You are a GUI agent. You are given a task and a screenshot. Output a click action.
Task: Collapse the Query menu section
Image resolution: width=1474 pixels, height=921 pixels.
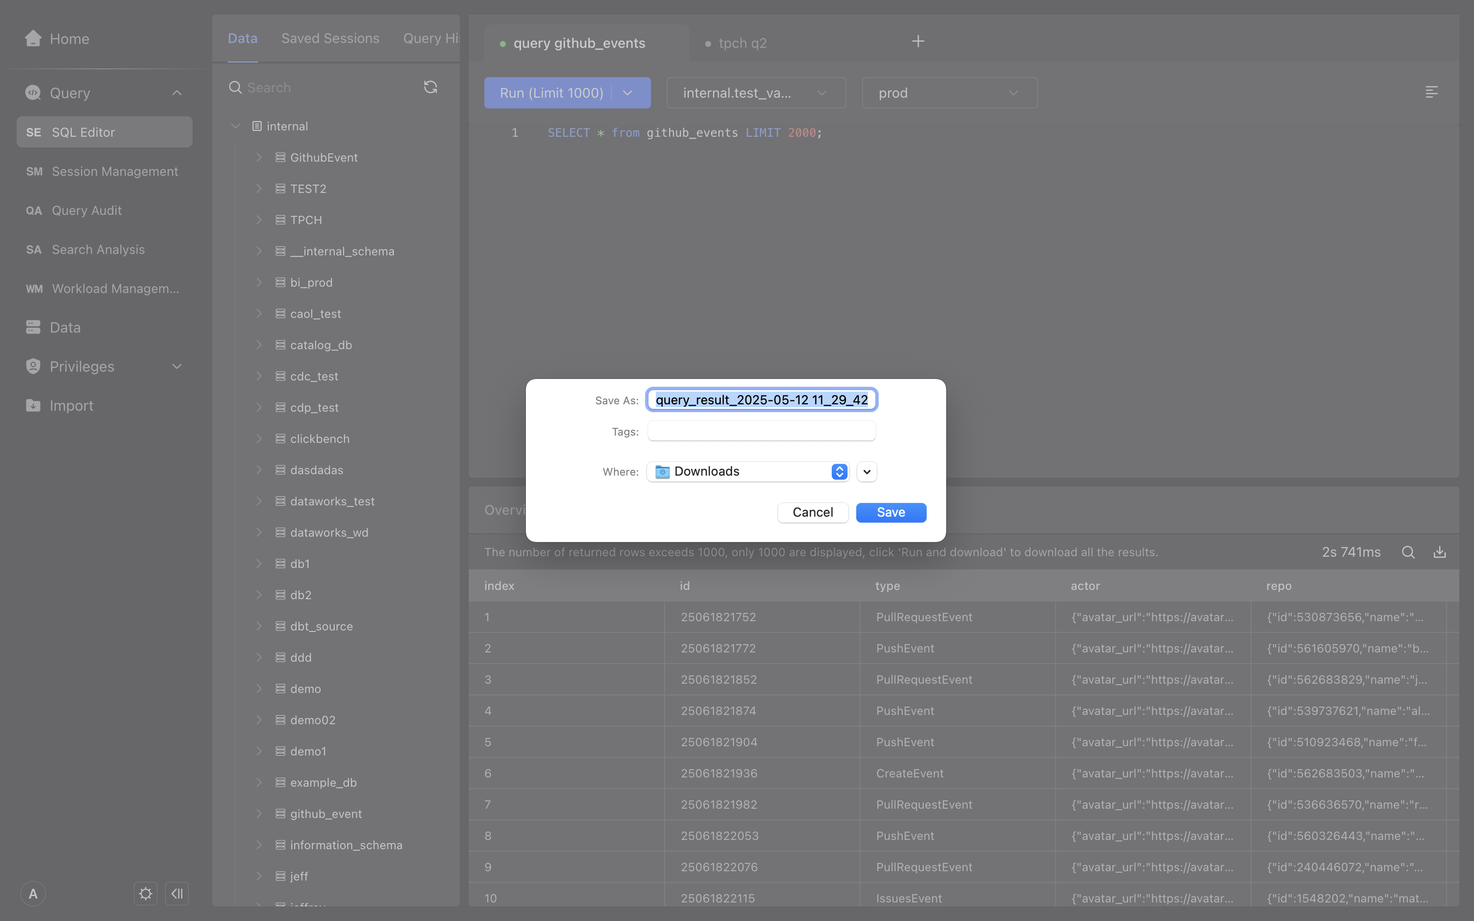[177, 93]
